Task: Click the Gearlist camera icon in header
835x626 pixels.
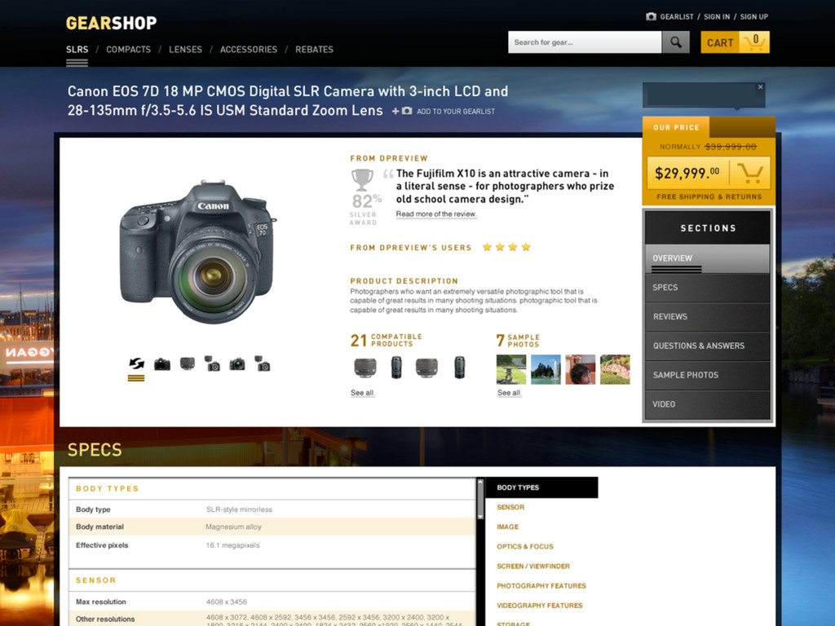Action: (651, 16)
